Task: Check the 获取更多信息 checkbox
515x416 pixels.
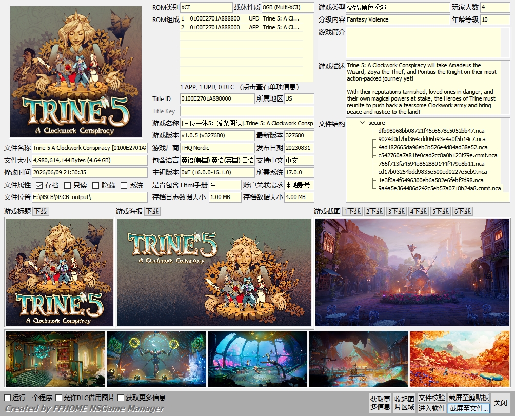Action: point(121,398)
